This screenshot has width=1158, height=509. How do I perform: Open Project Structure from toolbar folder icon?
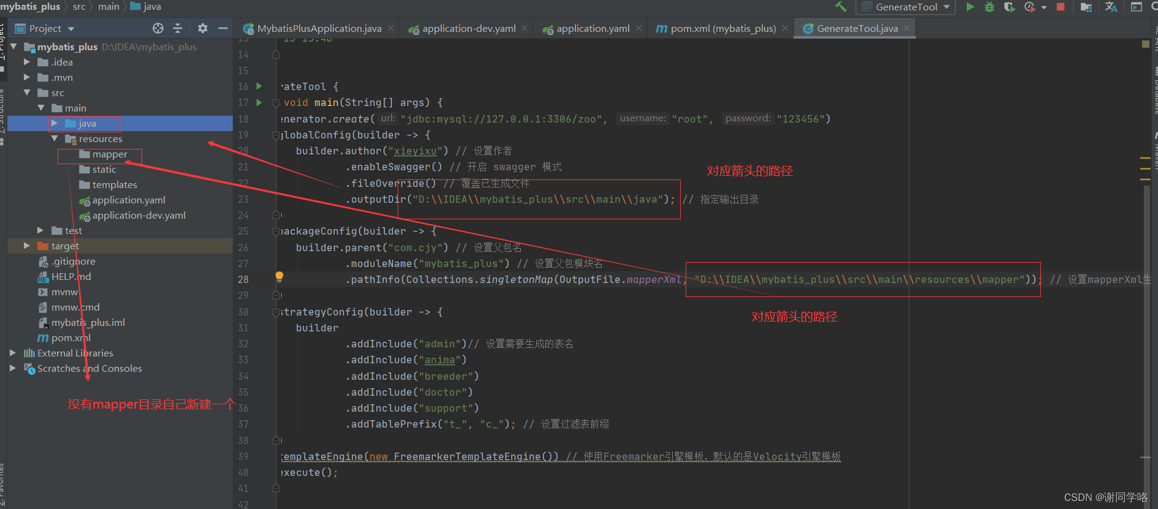pyautogui.click(x=1086, y=7)
